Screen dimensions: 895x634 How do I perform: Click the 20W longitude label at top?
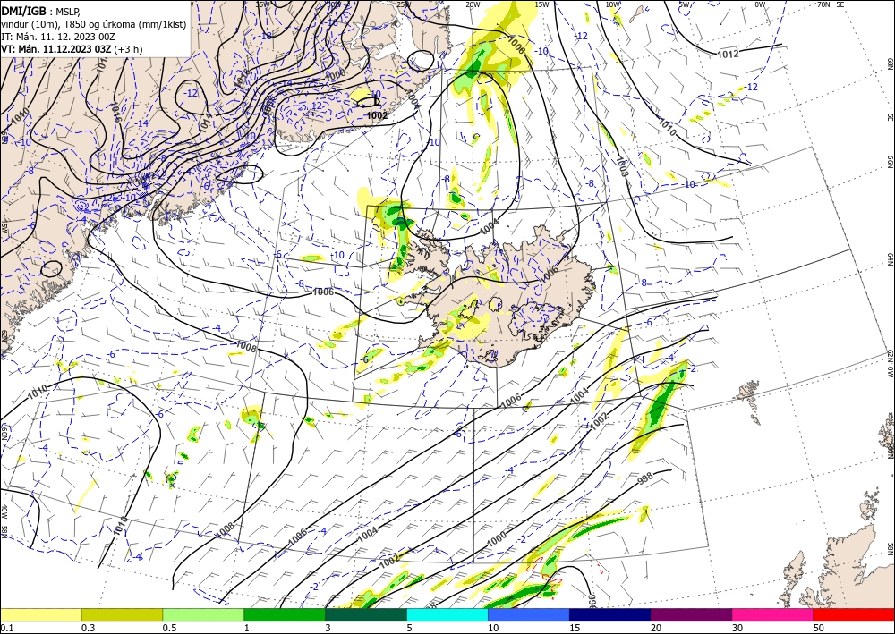(472, 4)
